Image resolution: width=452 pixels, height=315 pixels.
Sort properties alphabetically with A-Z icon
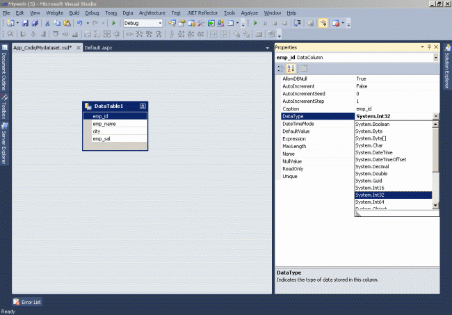pyautogui.click(x=291, y=68)
